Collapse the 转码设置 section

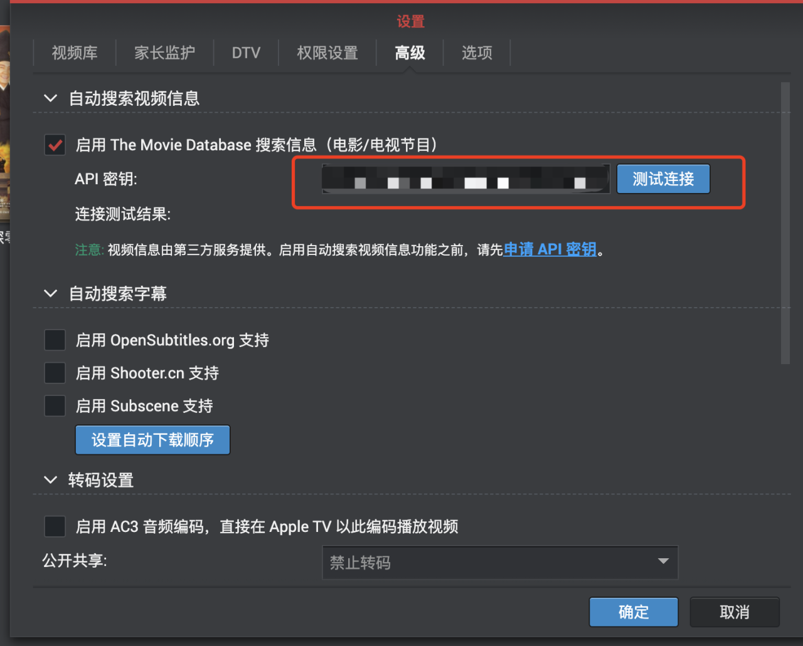[50, 480]
